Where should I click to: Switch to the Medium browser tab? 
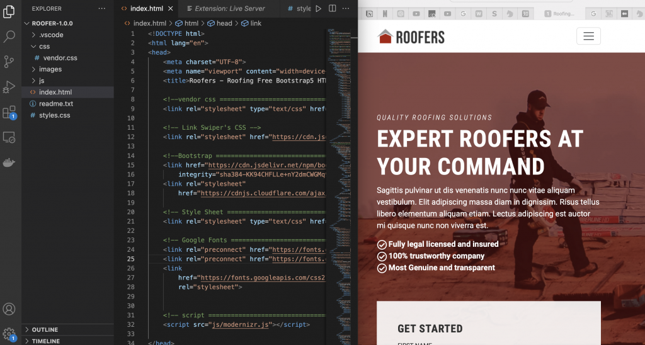click(x=624, y=14)
